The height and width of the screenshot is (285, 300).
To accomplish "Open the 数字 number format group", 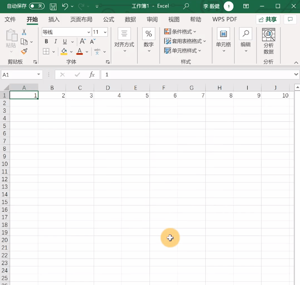I will pos(149,40).
